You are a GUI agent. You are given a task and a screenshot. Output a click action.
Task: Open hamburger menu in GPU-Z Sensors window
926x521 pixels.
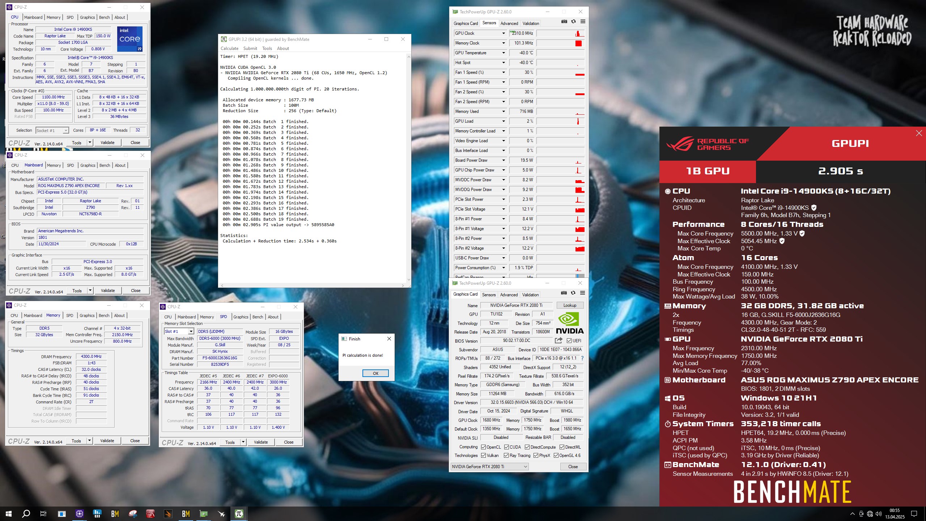(583, 22)
